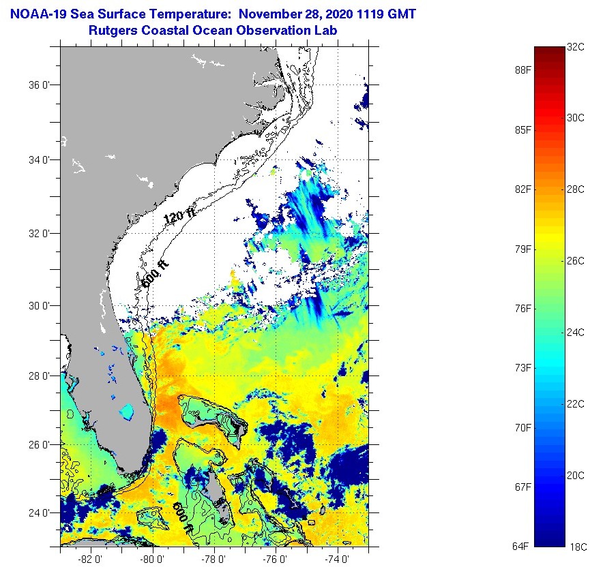Click the 24 0' latitude label

39,513
